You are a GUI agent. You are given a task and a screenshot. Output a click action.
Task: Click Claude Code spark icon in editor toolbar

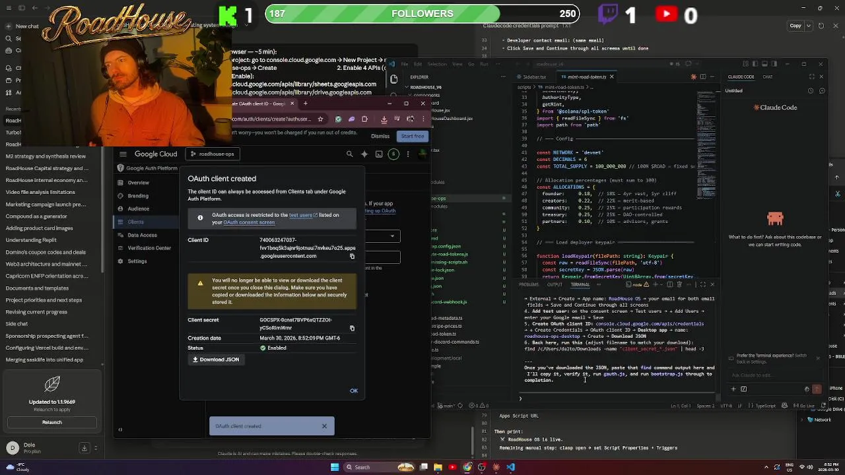tap(693, 77)
